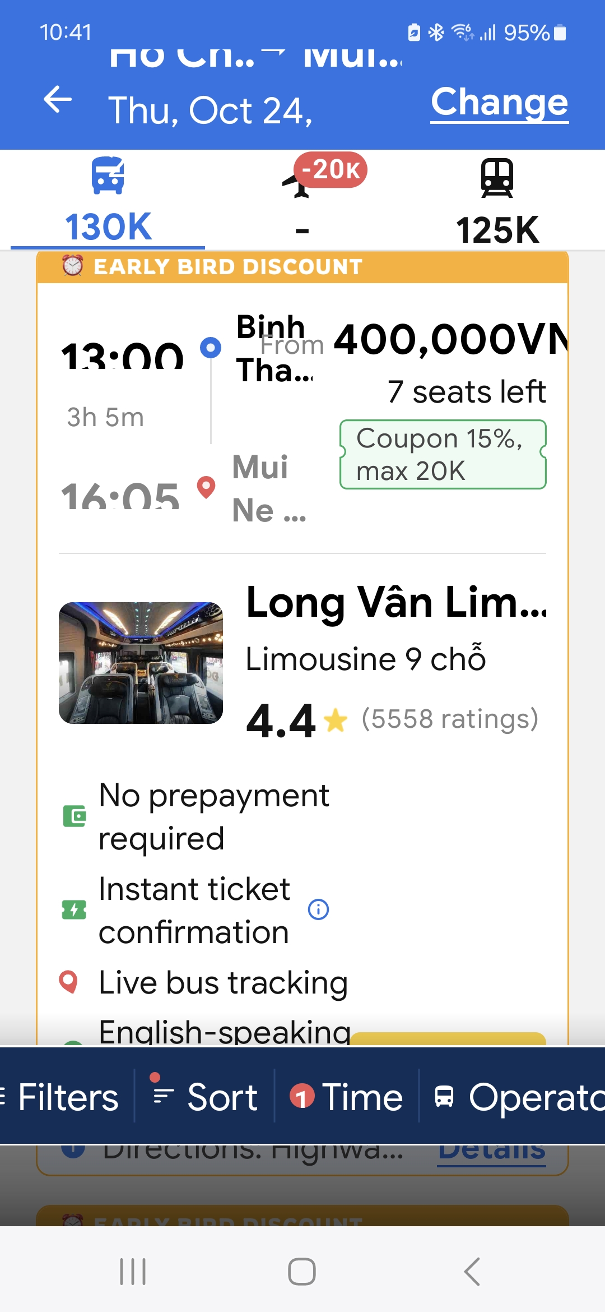Image resolution: width=605 pixels, height=1312 pixels.
Task: Tap the back arrow in header
Action: pyautogui.click(x=58, y=100)
